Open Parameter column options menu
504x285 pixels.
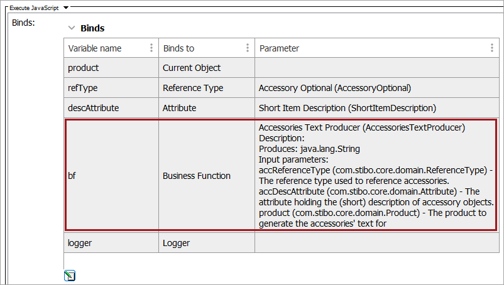click(x=492, y=48)
